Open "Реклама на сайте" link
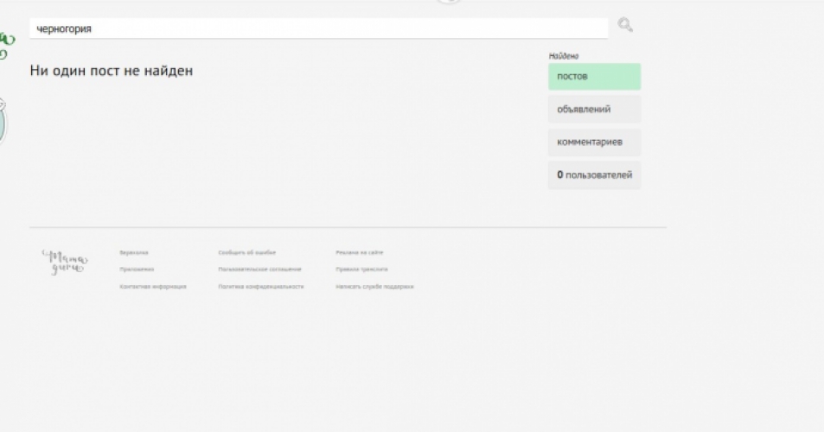Image resolution: width=824 pixels, height=432 pixels. 360,252
